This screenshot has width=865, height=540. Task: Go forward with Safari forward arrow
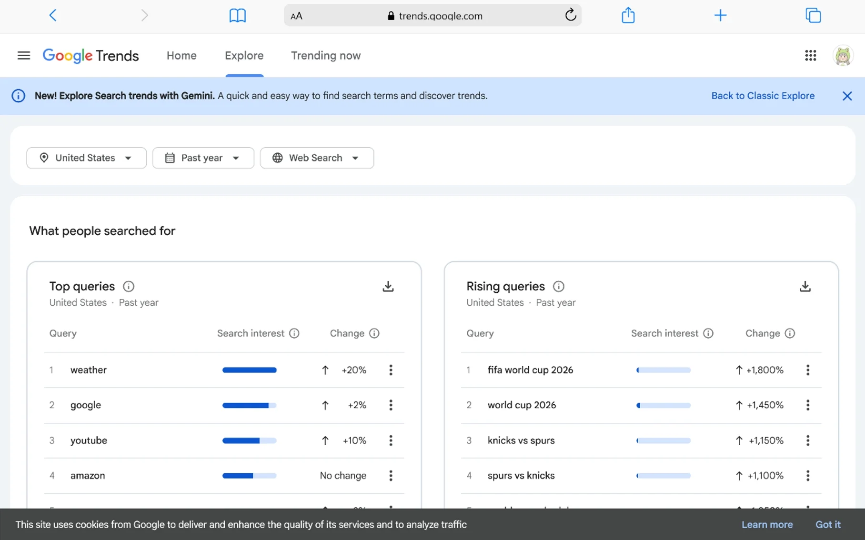tap(145, 16)
